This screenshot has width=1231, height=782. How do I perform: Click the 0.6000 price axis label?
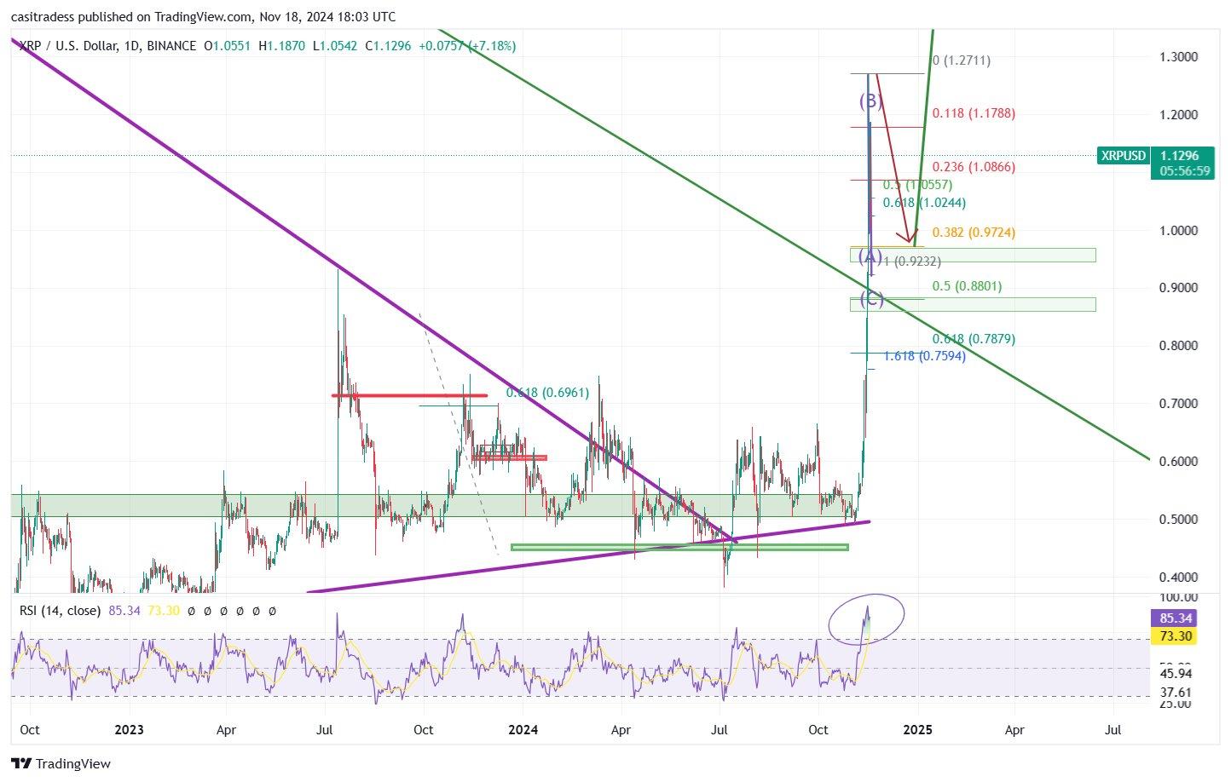pos(1178,462)
